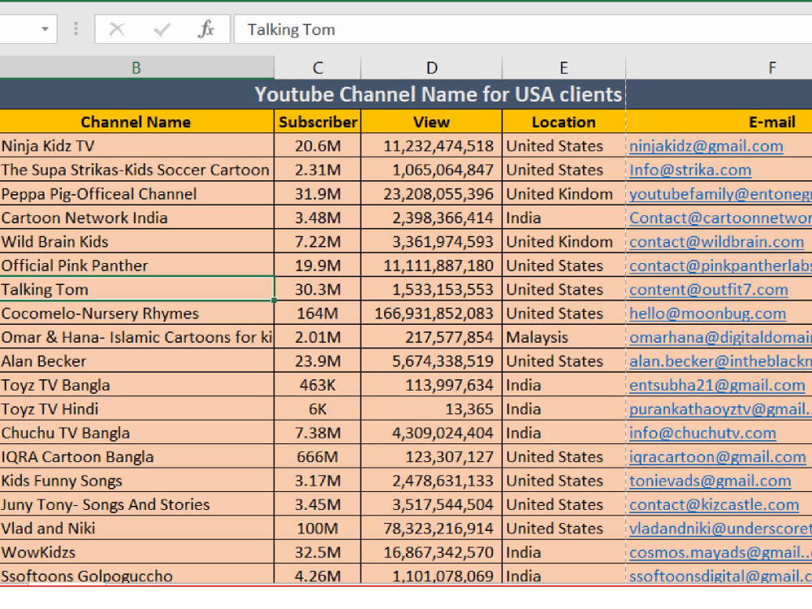This screenshot has width=812, height=609.
Task: Select the Wild Brain Kids cell
Action: point(136,241)
